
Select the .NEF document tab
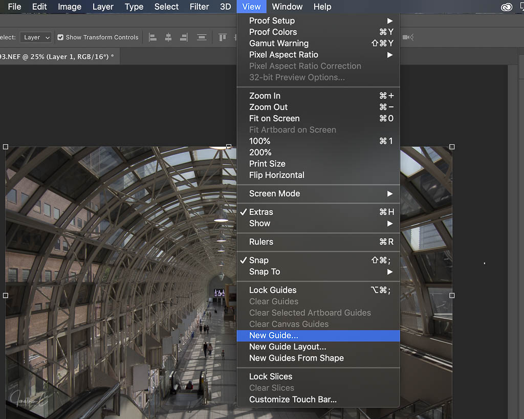click(x=56, y=56)
